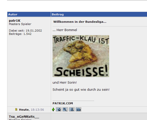The height and width of the screenshot is (120, 147).
Task: Send patr1K a private message via card icon
Action: coord(78,109)
